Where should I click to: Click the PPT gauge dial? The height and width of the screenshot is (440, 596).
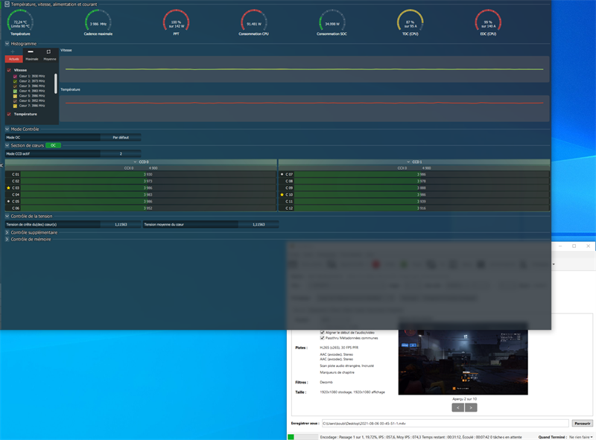[176, 22]
